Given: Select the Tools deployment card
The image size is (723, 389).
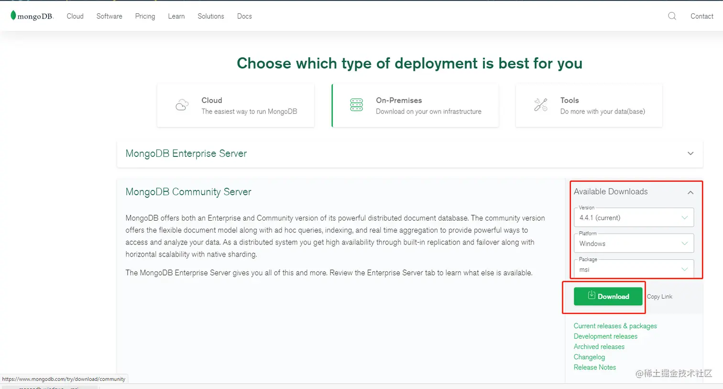Looking at the screenshot, I should 589,105.
